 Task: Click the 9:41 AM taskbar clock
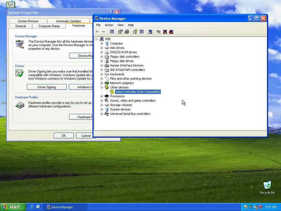point(271,207)
